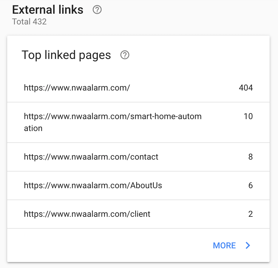Click the Total 432 summary text
278x268 pixels.
(29, 21)
